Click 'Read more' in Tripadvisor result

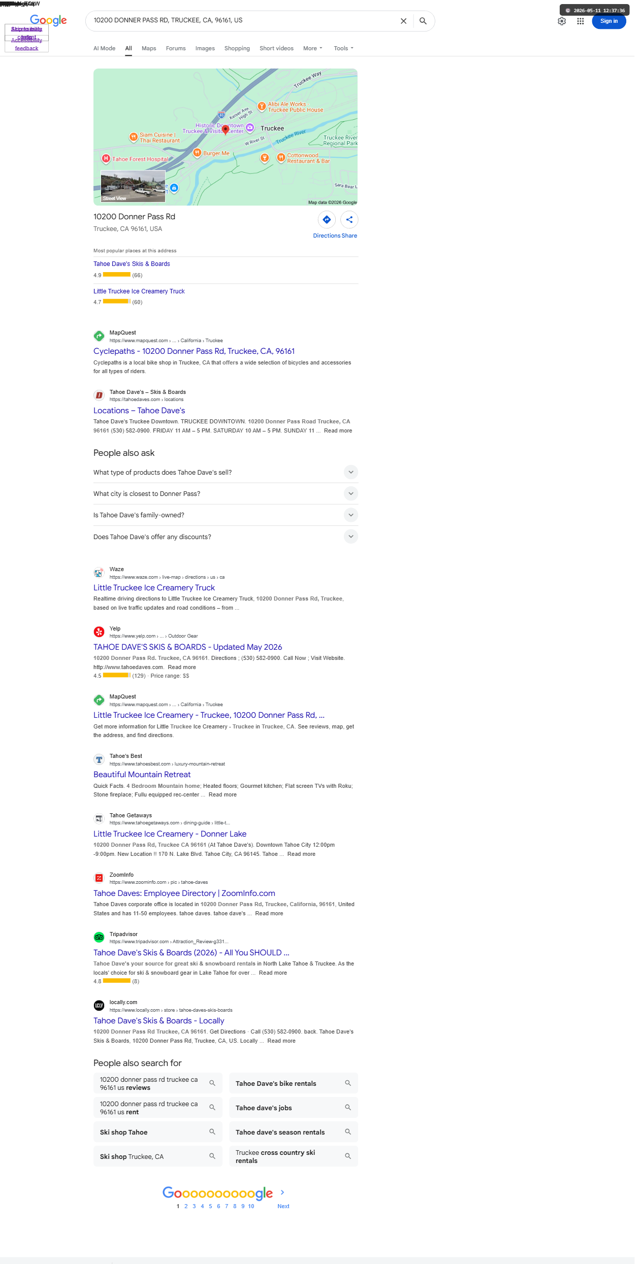point(273,973)
